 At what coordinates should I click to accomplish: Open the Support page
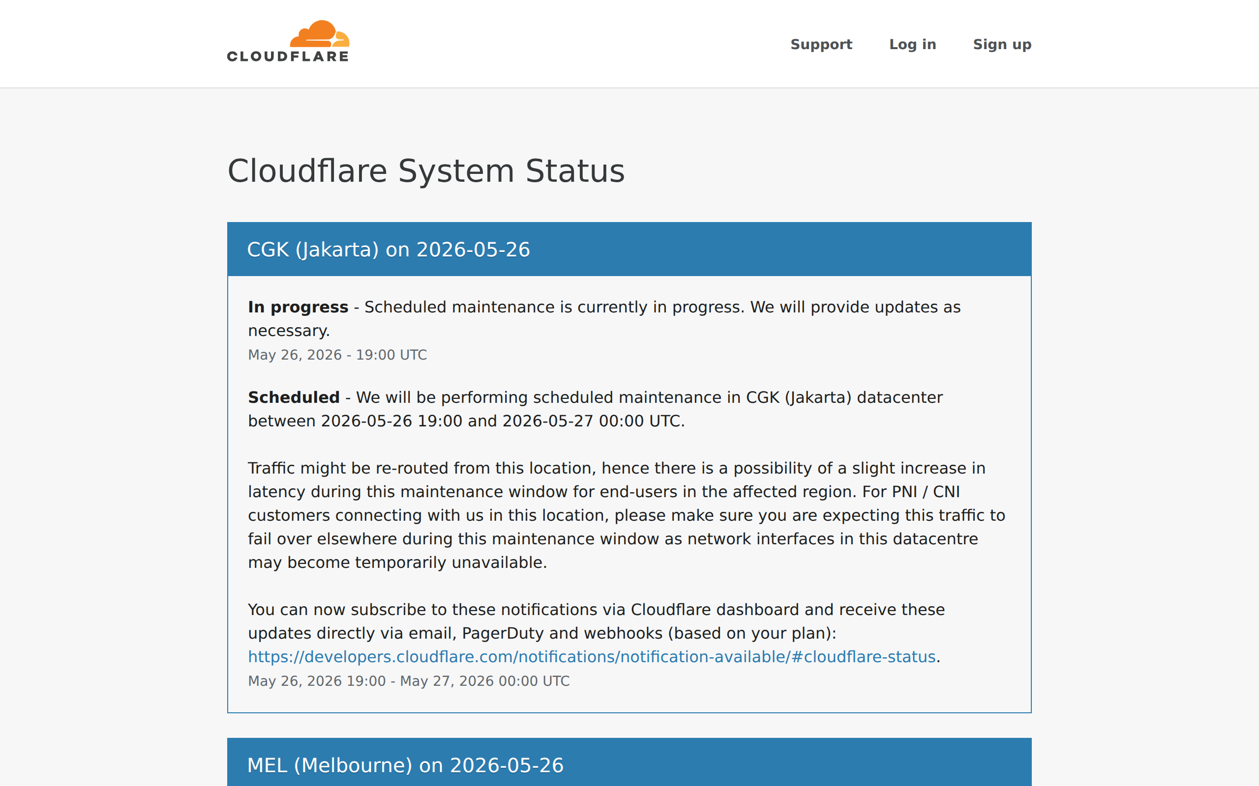(x=821, y=44)
